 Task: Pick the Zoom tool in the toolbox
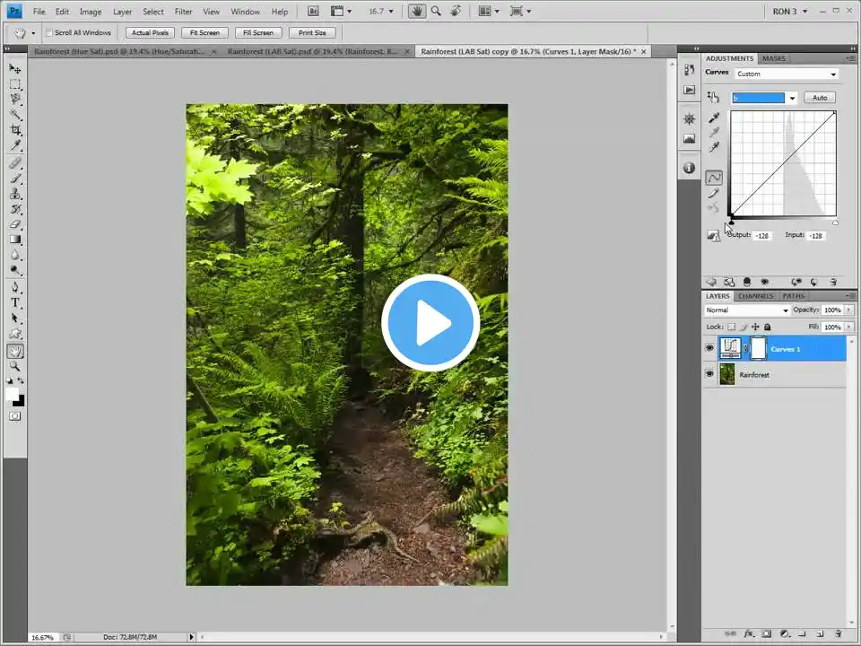click(x=15, y=366)
